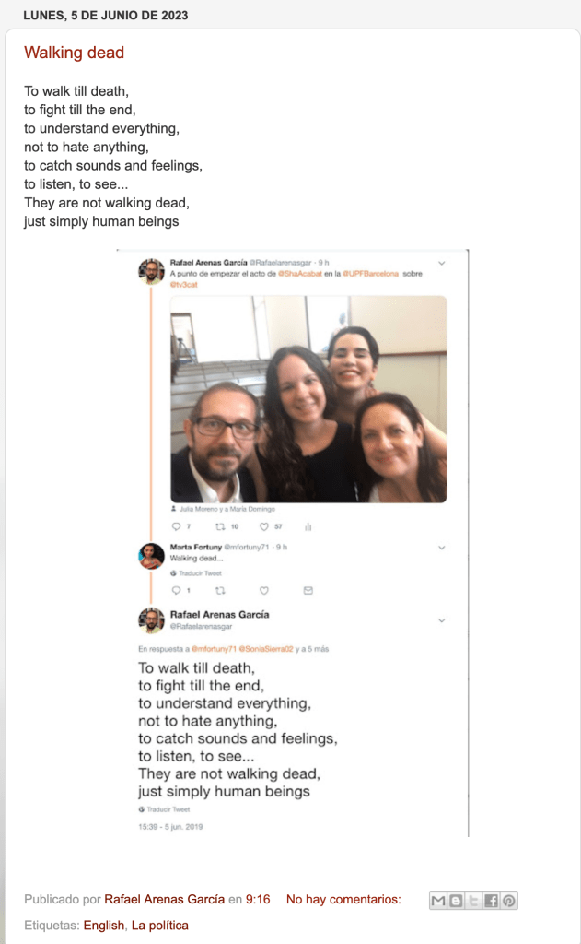Share post via the Facebook icon
Image resolution: width=581 pixels, height=944 pixels.
(491, 900)
